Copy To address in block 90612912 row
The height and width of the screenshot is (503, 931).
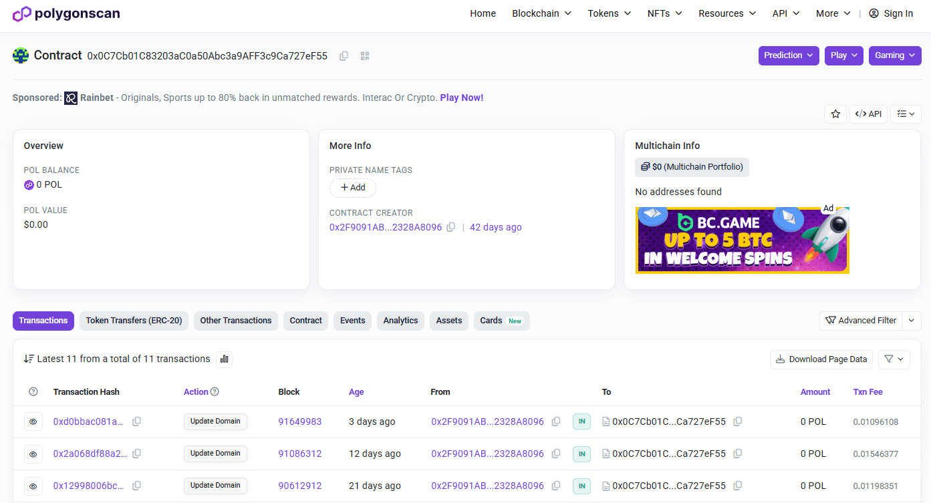[737, 486]
